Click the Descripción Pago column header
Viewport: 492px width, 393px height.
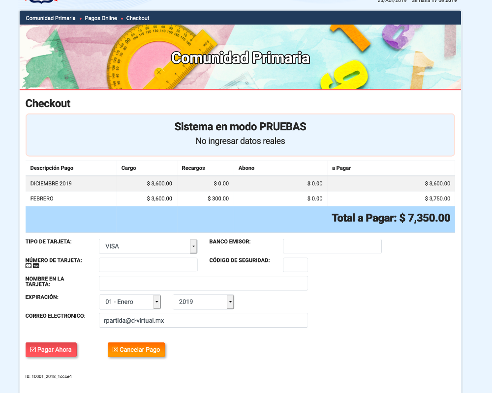[52, 168]
